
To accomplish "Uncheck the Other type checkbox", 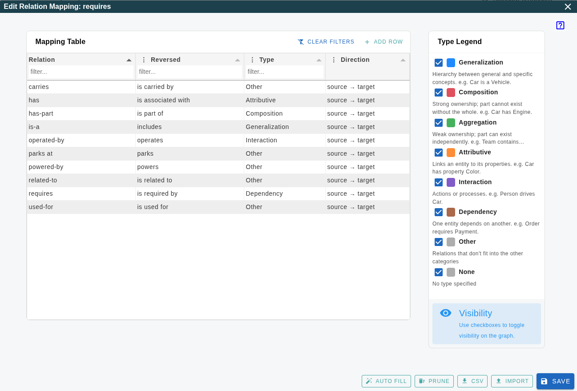I will point(439,242).
